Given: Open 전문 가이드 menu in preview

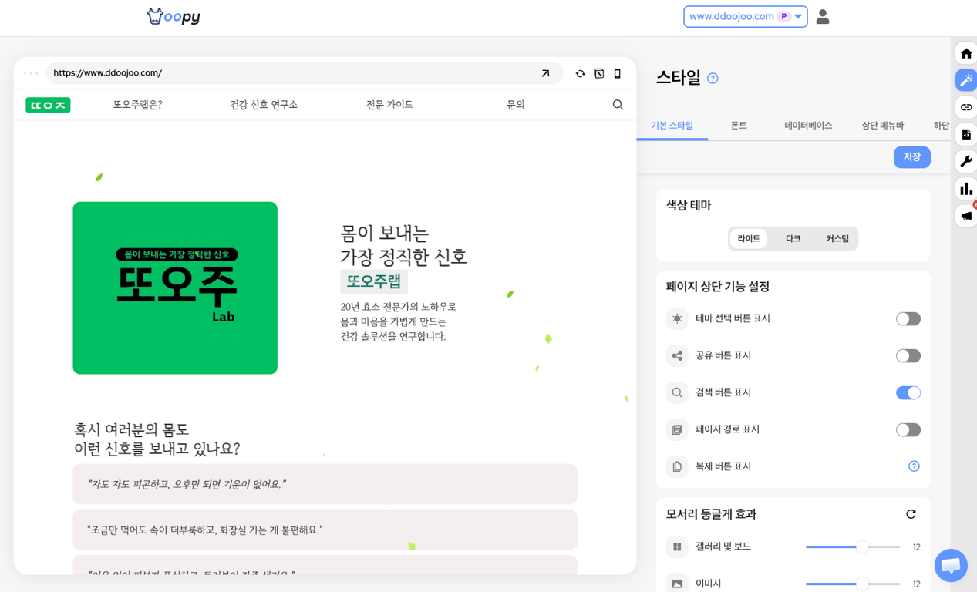Looking at the screenshot, I should (389, 105).
